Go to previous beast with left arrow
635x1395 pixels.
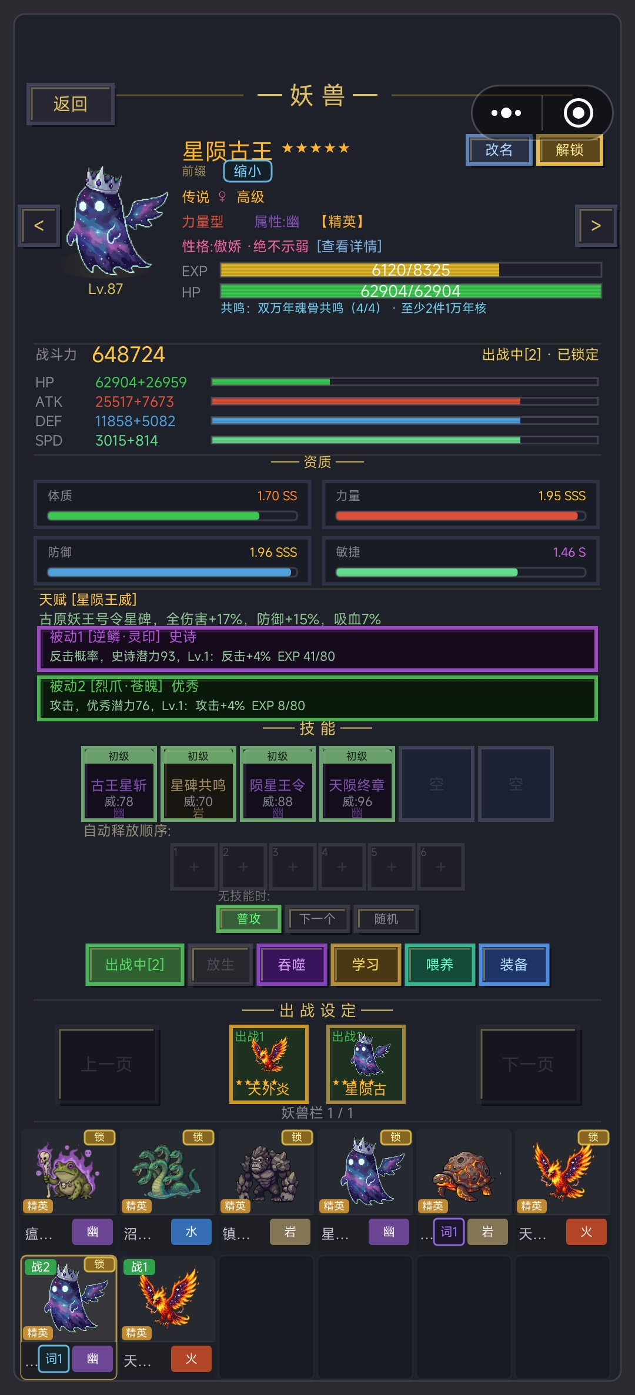[39, 226]
